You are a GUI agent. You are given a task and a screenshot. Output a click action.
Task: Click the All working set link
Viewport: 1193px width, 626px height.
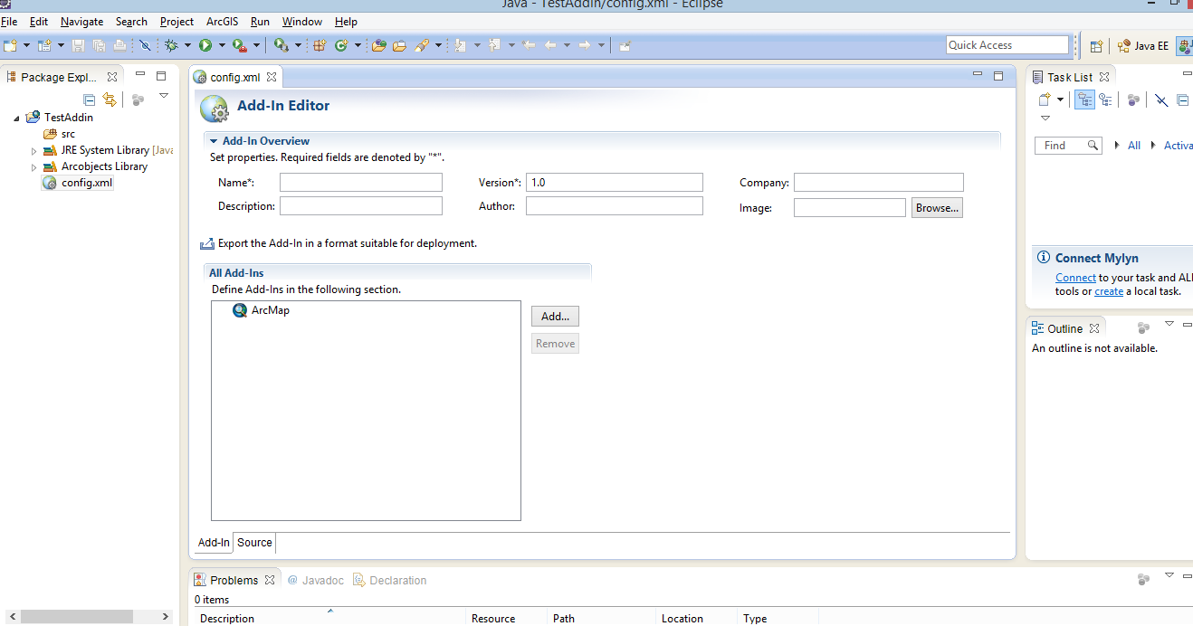click(x=1134, y=145)
